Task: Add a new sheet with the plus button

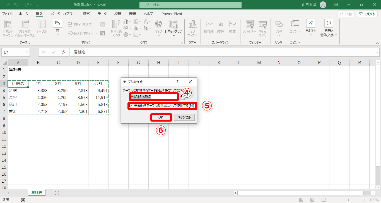Action: coord(57,193)
